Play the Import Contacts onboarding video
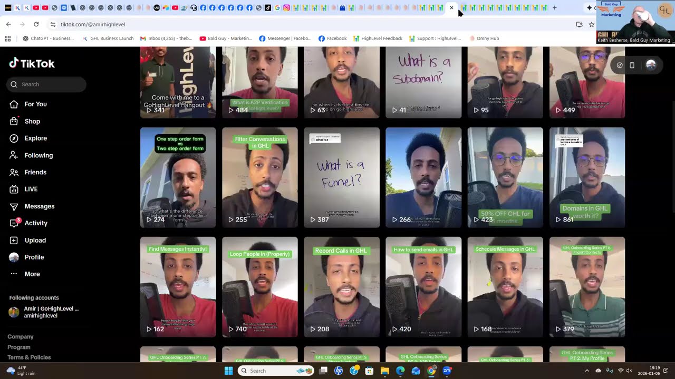This screenshot has height=379, width=675. 587,287
